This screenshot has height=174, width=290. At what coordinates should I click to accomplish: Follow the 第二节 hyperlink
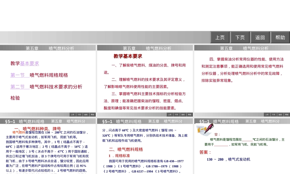(20, 87)
